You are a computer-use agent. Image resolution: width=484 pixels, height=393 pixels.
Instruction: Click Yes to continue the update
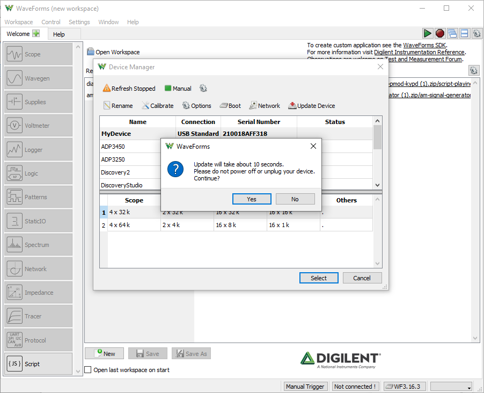[252, 199]
